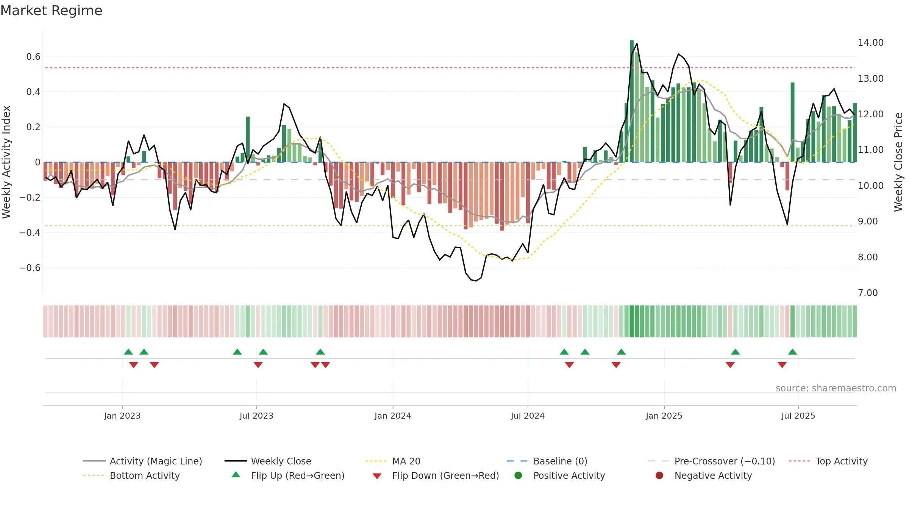The image size is (909, 511).
Task: Click the Negative Activity red circle icon
Action: [659, 475]
